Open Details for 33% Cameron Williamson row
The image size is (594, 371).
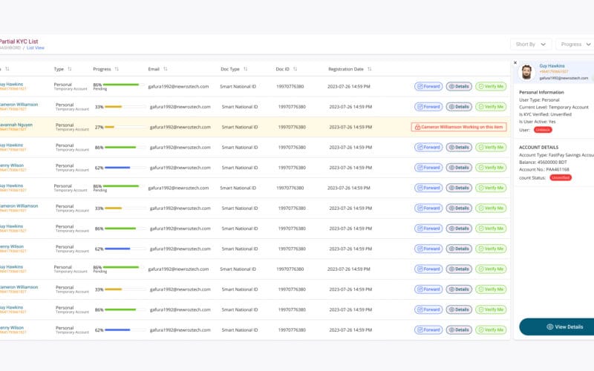459,106
